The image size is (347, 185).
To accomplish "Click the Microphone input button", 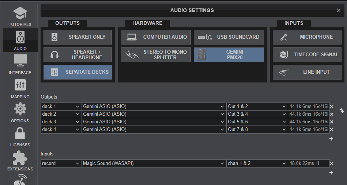I will click(x=306, y=37).
